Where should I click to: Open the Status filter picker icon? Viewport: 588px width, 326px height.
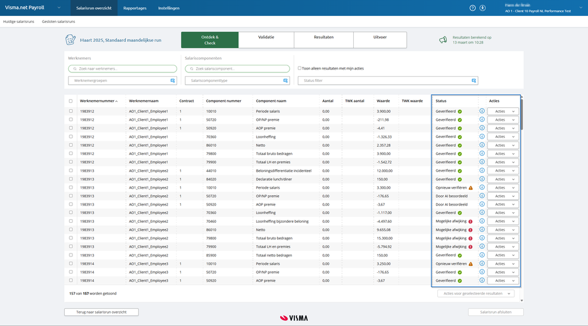pyautogui.click(x=474, y=81)
